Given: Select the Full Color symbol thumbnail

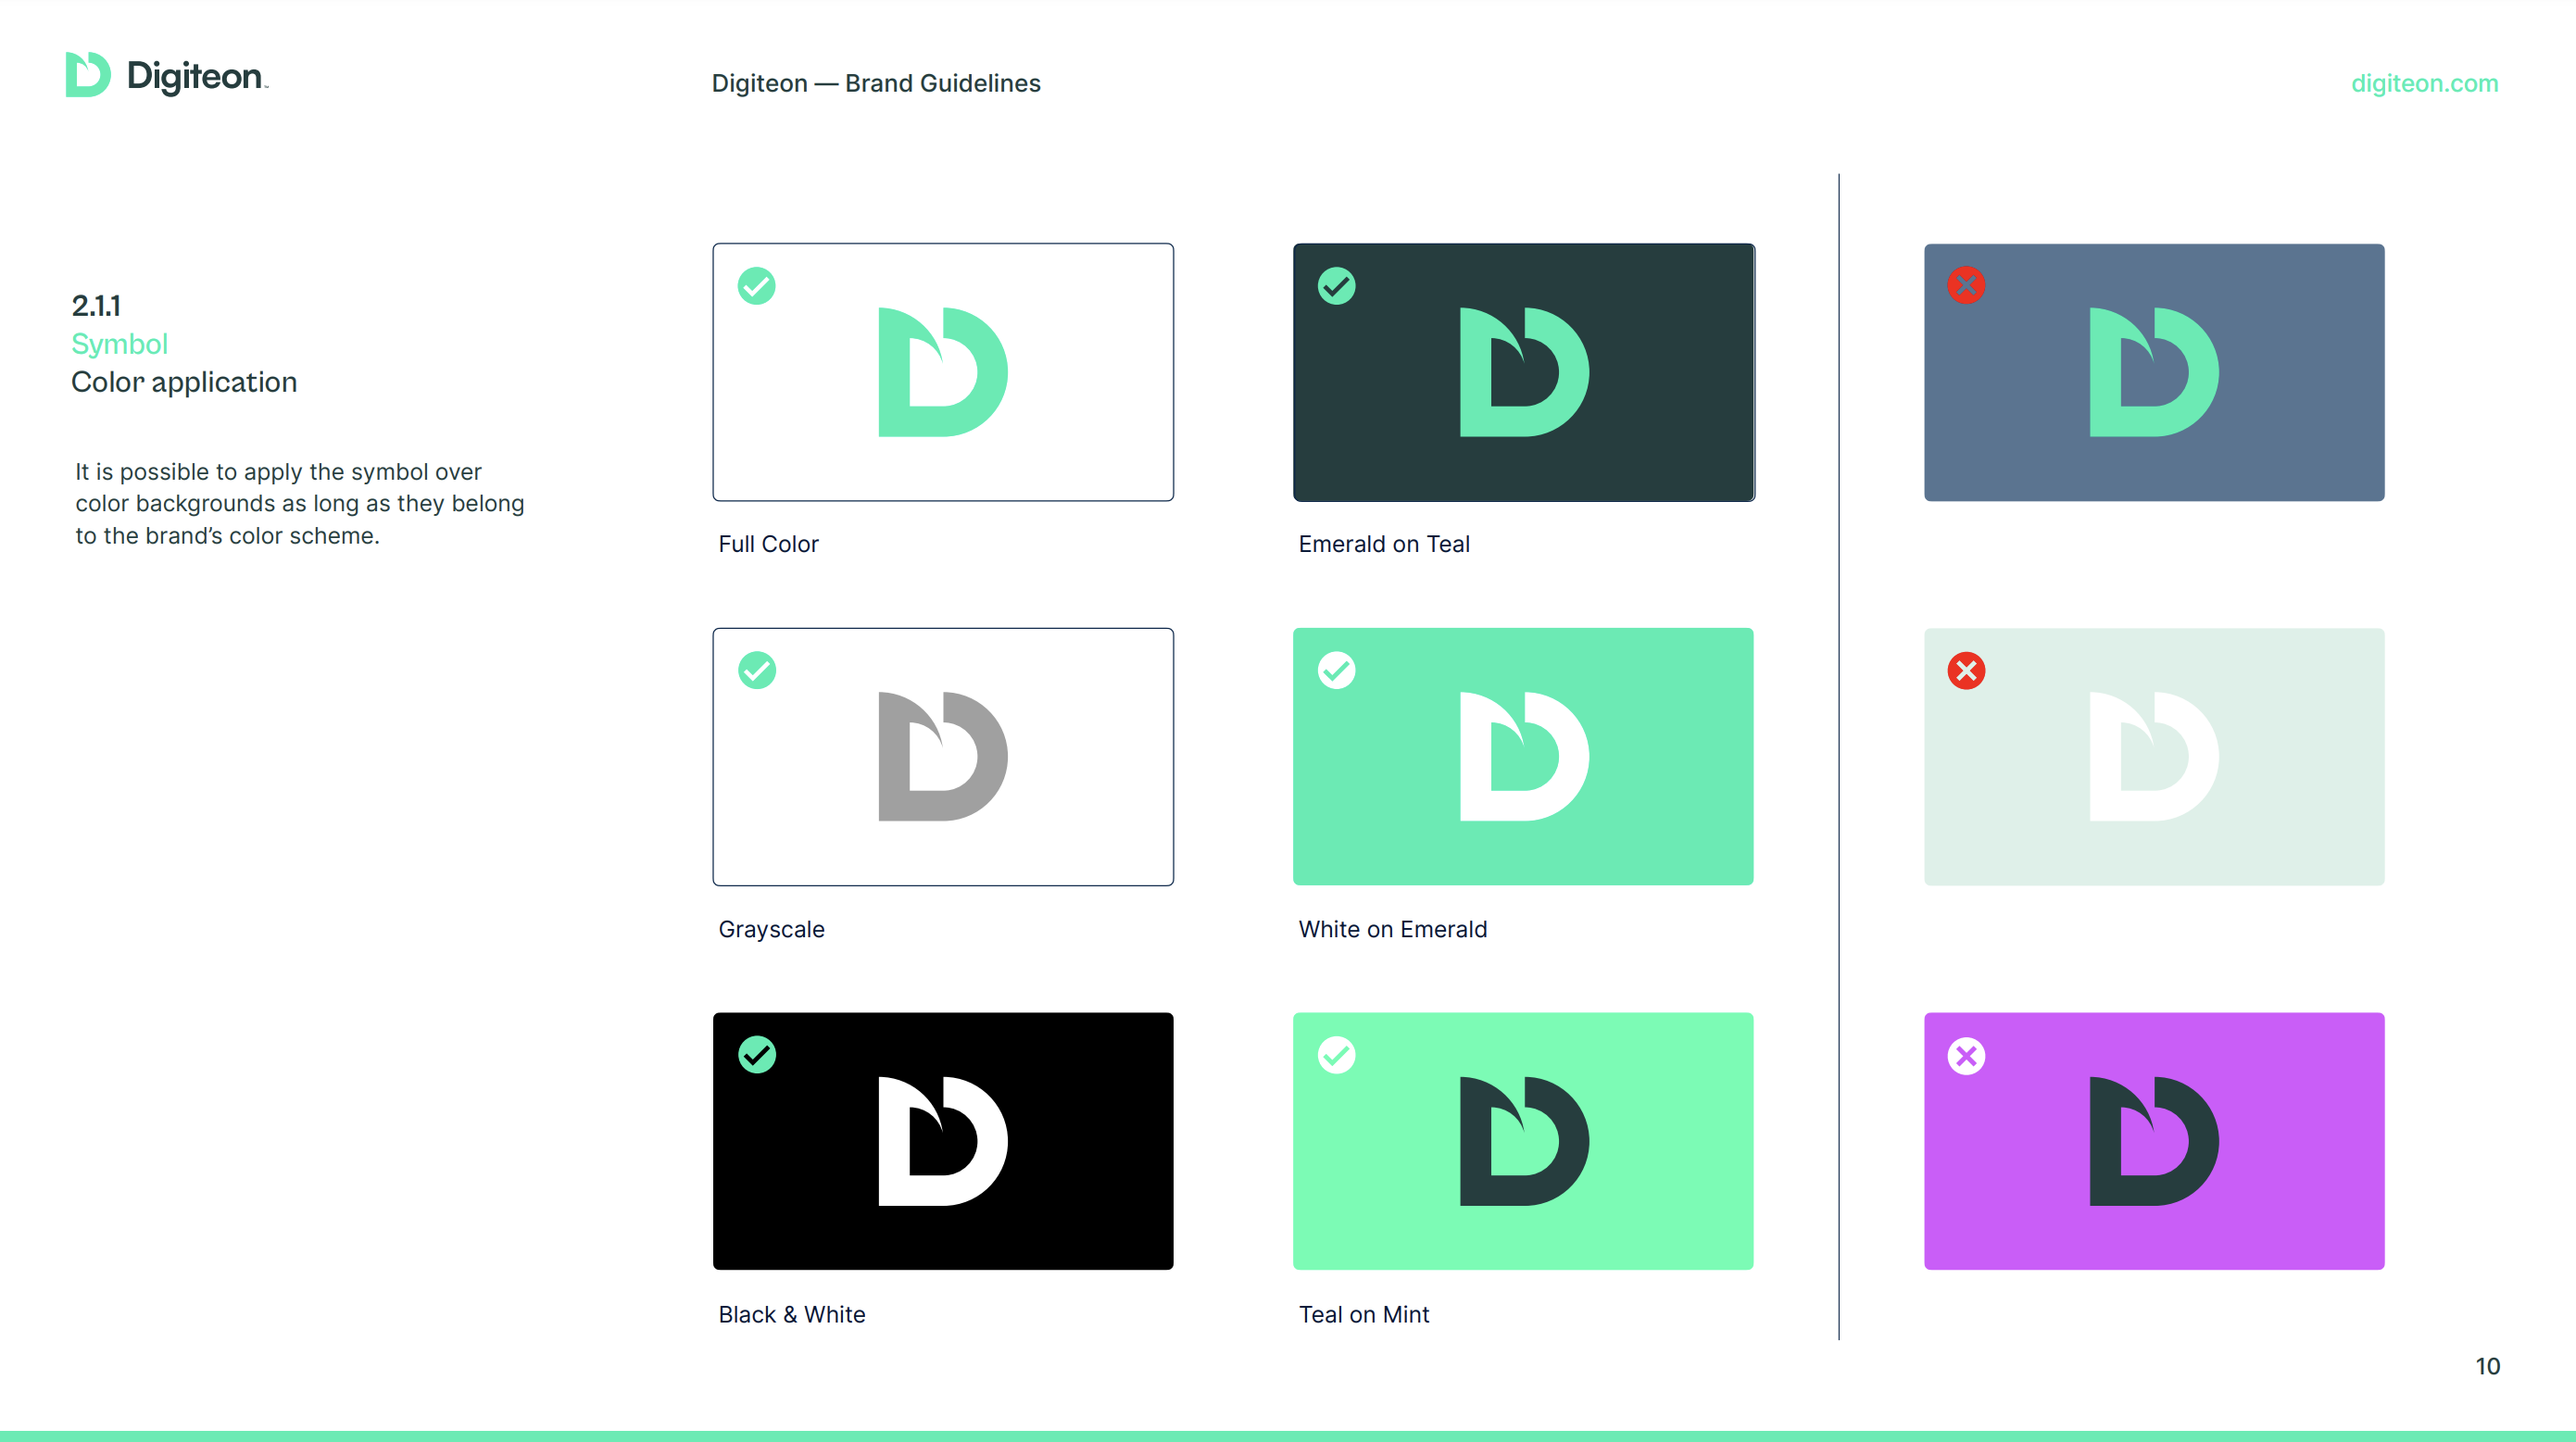Looking at the screenshot, I should (942, 372).
